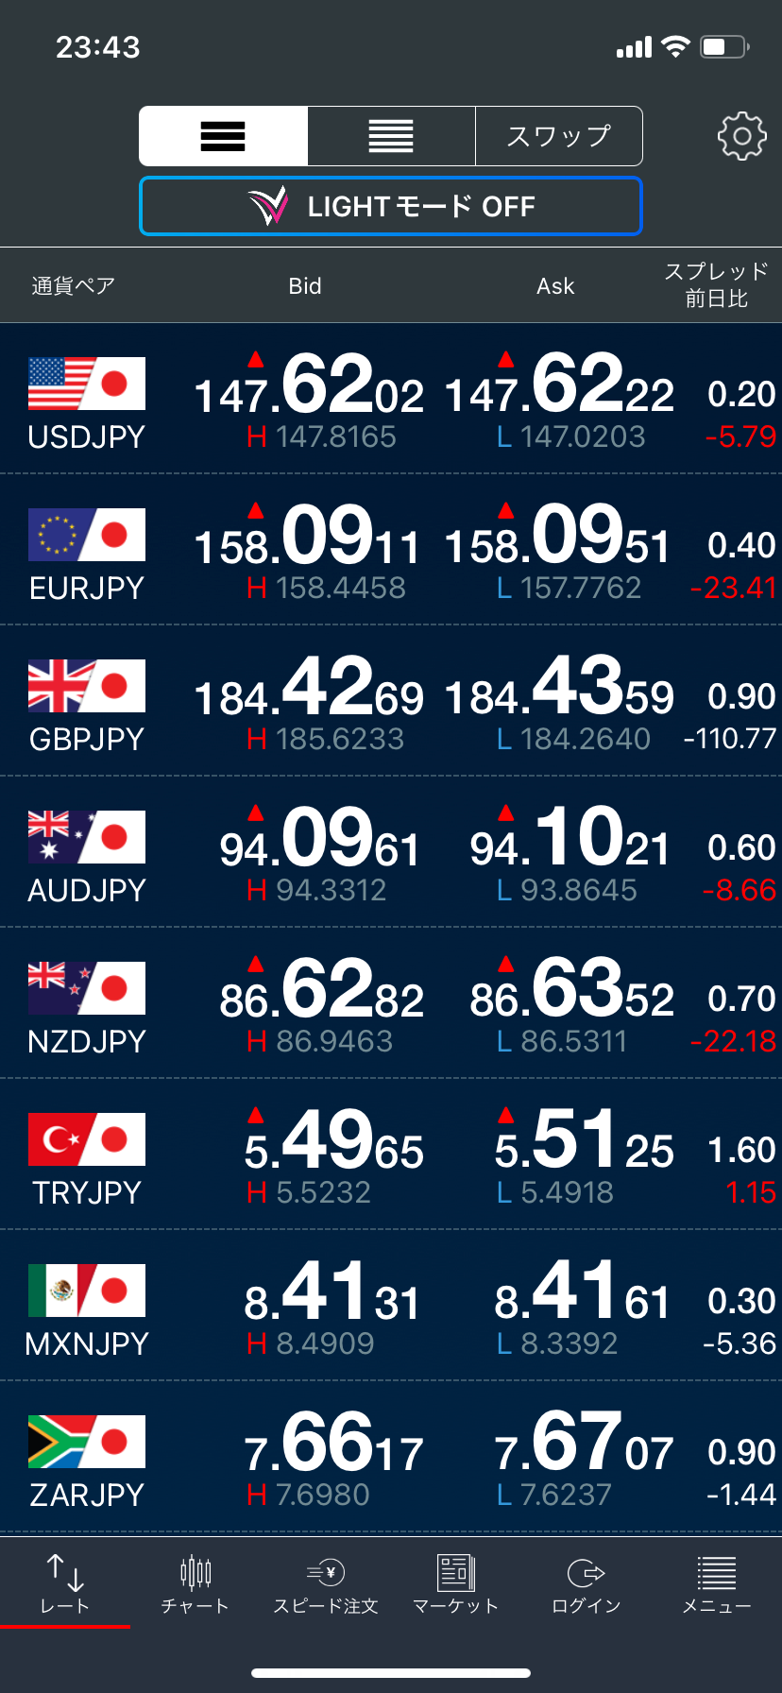Tap the MXNJPY ask price 8.4161
Viewport: 782px width, 1693px height.
click(x=582, y=1294)
